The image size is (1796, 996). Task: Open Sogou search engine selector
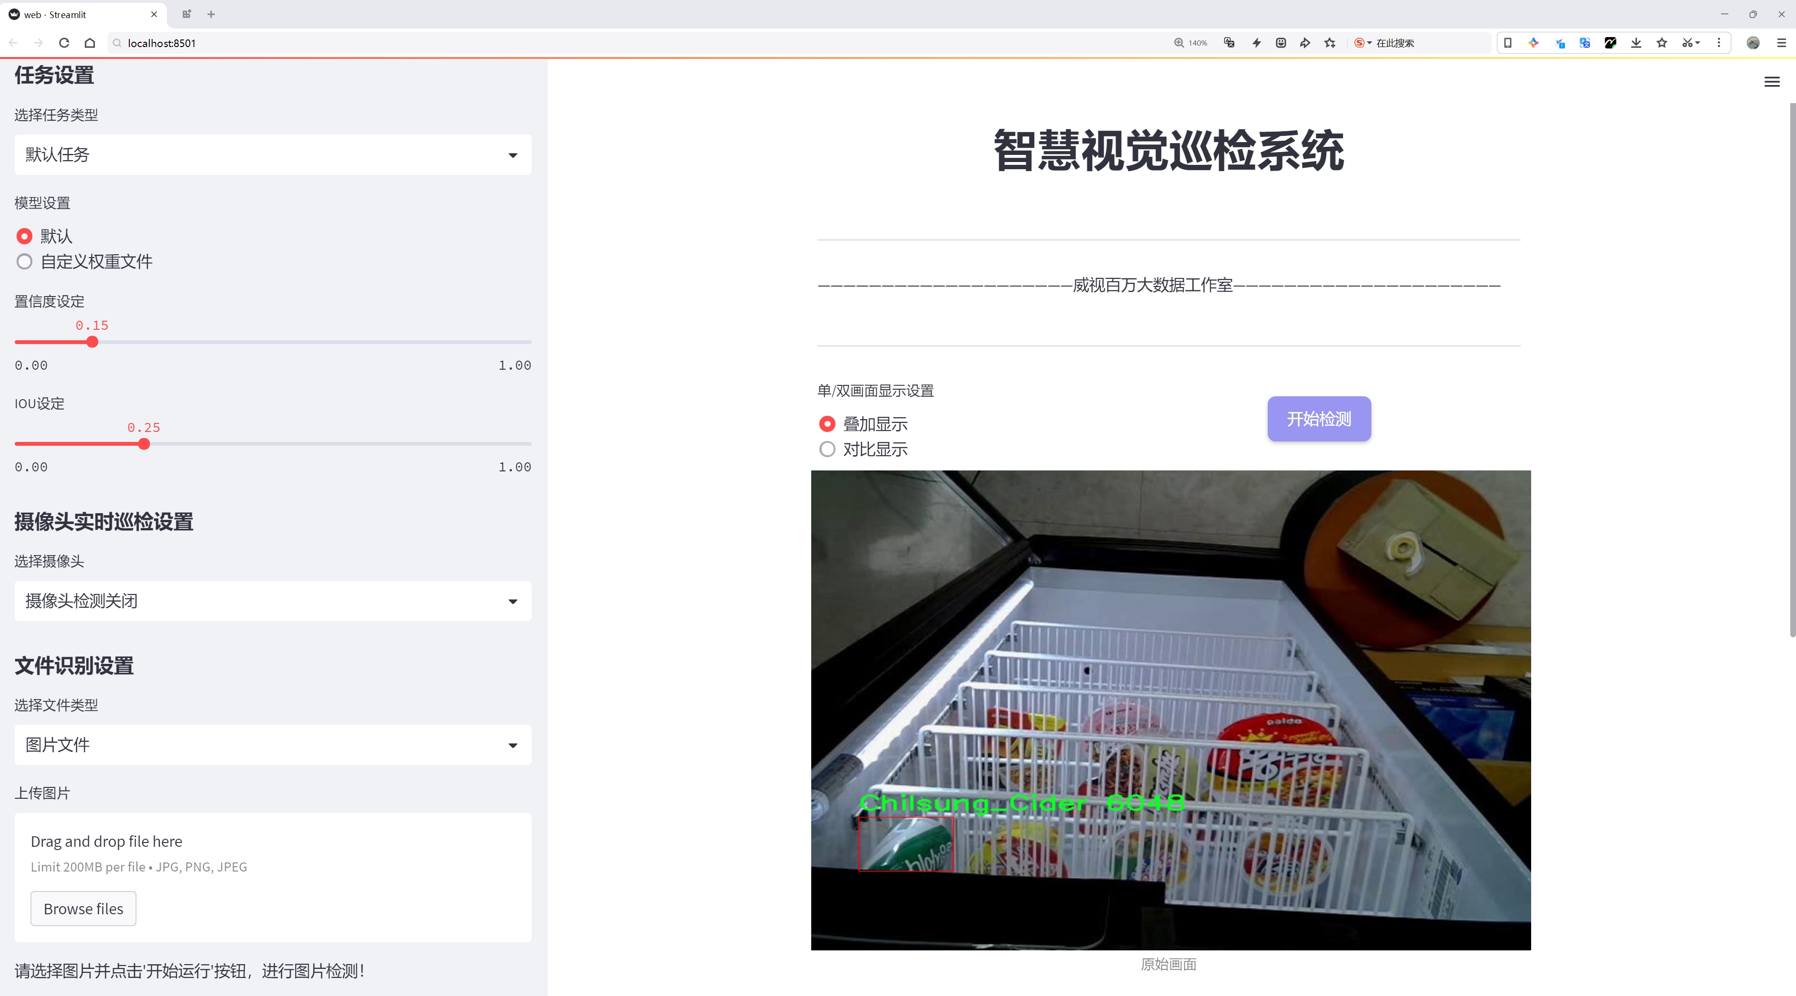1362,42
